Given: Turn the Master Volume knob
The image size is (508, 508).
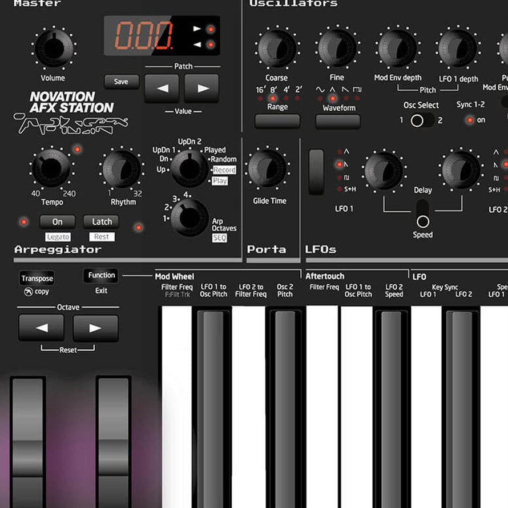Looking at the screenshot, I should click(x=54, y=47).
